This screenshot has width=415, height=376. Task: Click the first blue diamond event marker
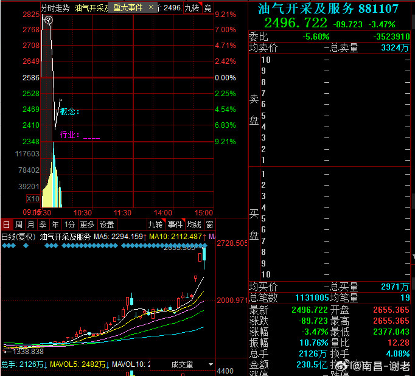pyautogui.click(x=5, y=246)
